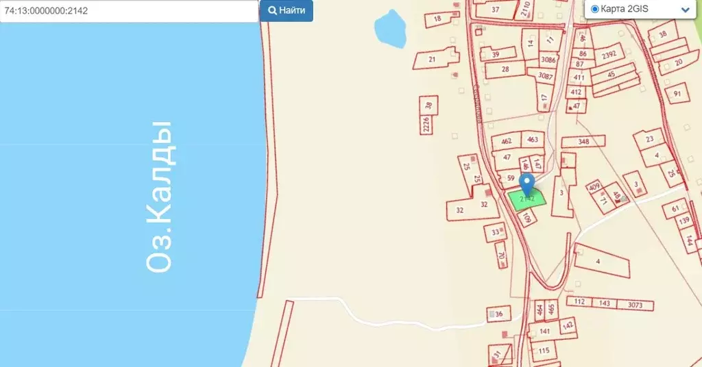Click land parcel labeled 2226
Image resolution: width=702 pixels, height=367 pixels.
point(426,125)
